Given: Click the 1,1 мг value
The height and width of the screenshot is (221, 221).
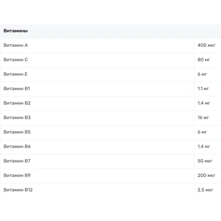Looking at the screenshot, I should [x=203, y=88].
